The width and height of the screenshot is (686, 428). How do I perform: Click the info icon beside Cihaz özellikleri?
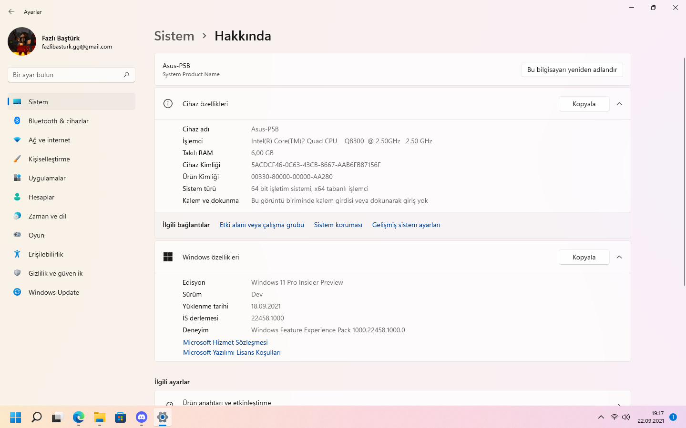[168, 104]
